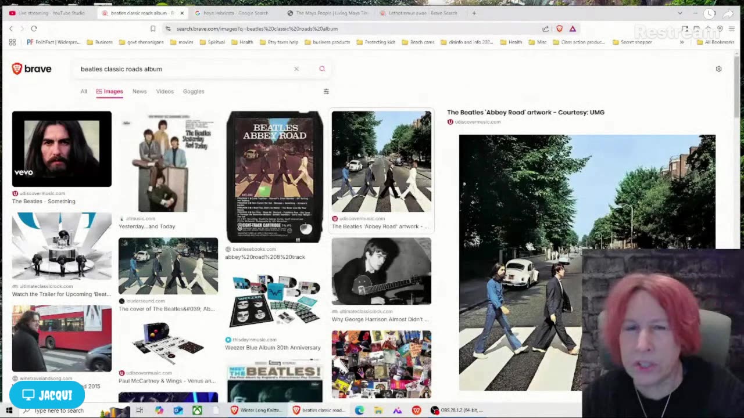Click the share icon in the address bar
Screen dimensions: 744x418
tap(545, 28)
